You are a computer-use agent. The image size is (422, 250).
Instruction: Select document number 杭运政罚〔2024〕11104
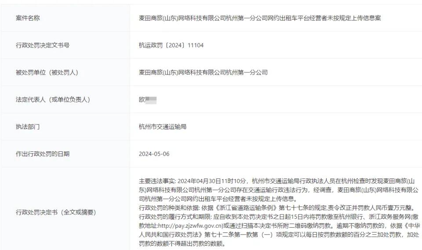(x=171, y=45)
